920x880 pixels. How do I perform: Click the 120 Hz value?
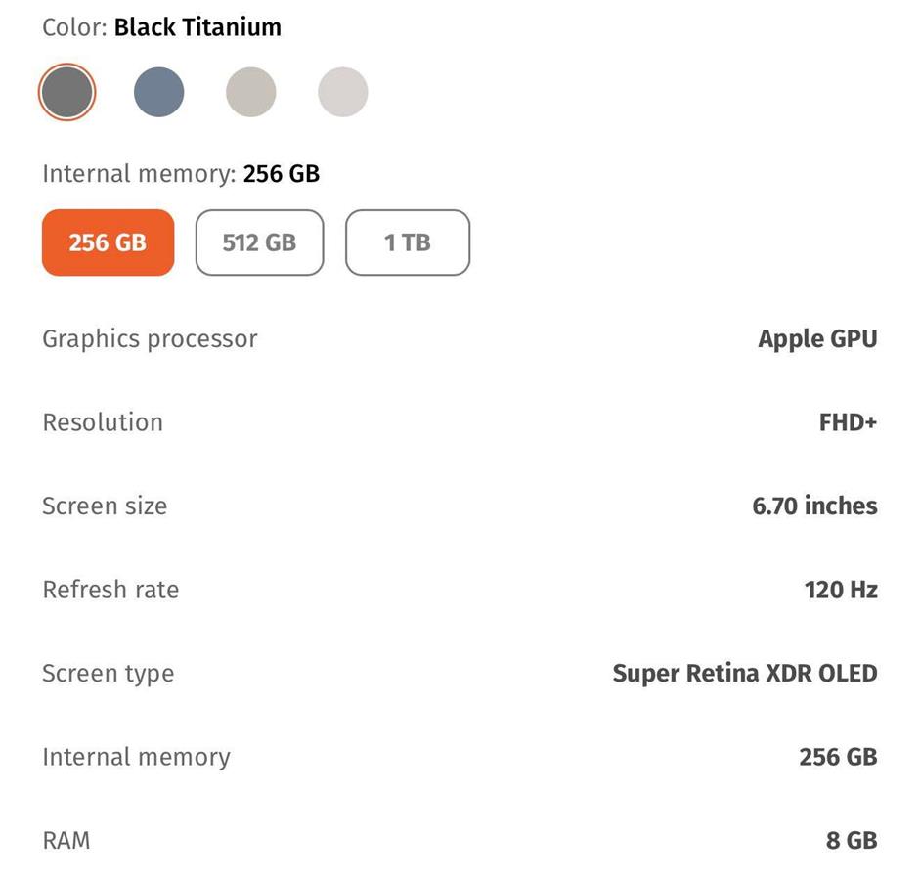(x=841, y=590)
